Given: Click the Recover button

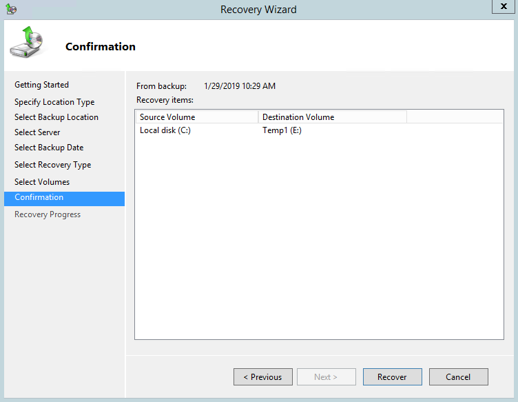Looking at the screenshot, I should pyautogui.click(x=392, y=377).
